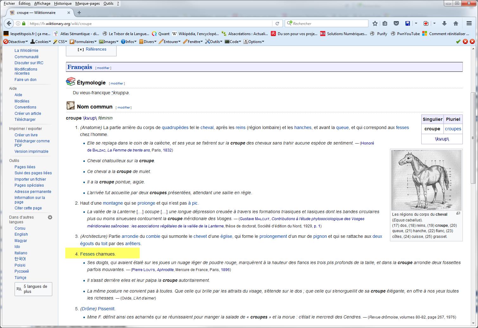The height and width of the screenshot is (328, 478).
Task: Click the 'croupes' plural link in table
Action: point(453,129)
